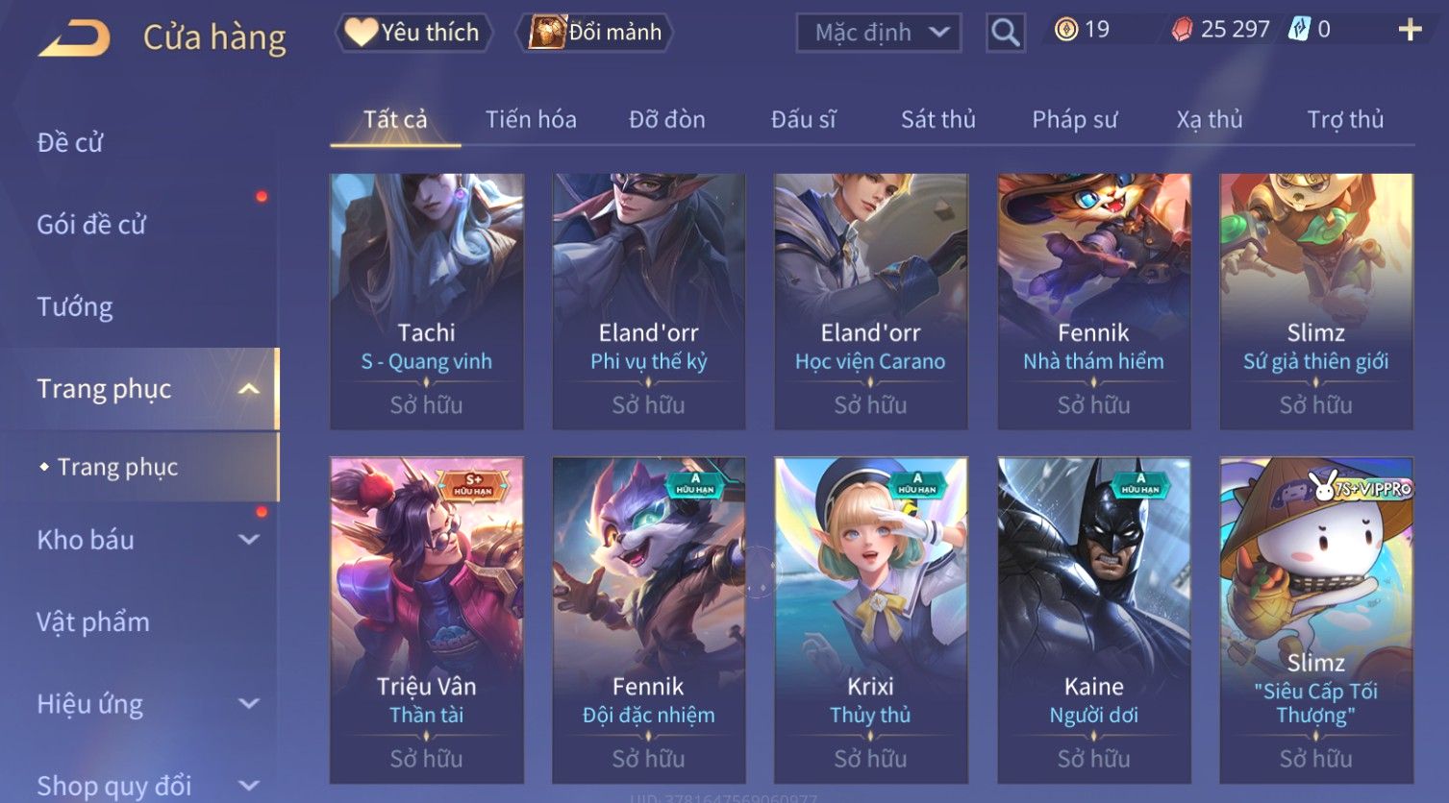Select the Tiến hóa tab
1449x803 pixels.
531,119
